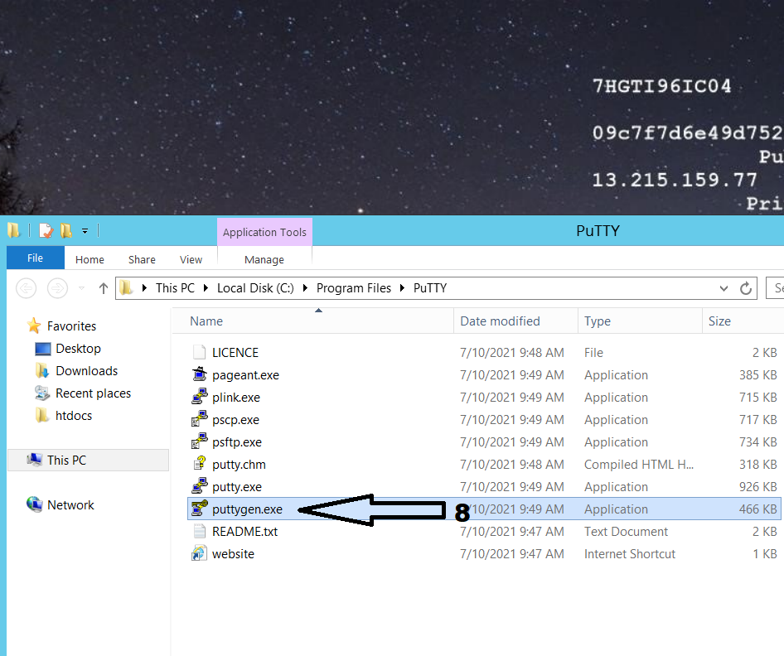Click the Downloads folder icon

click(42, 371)
